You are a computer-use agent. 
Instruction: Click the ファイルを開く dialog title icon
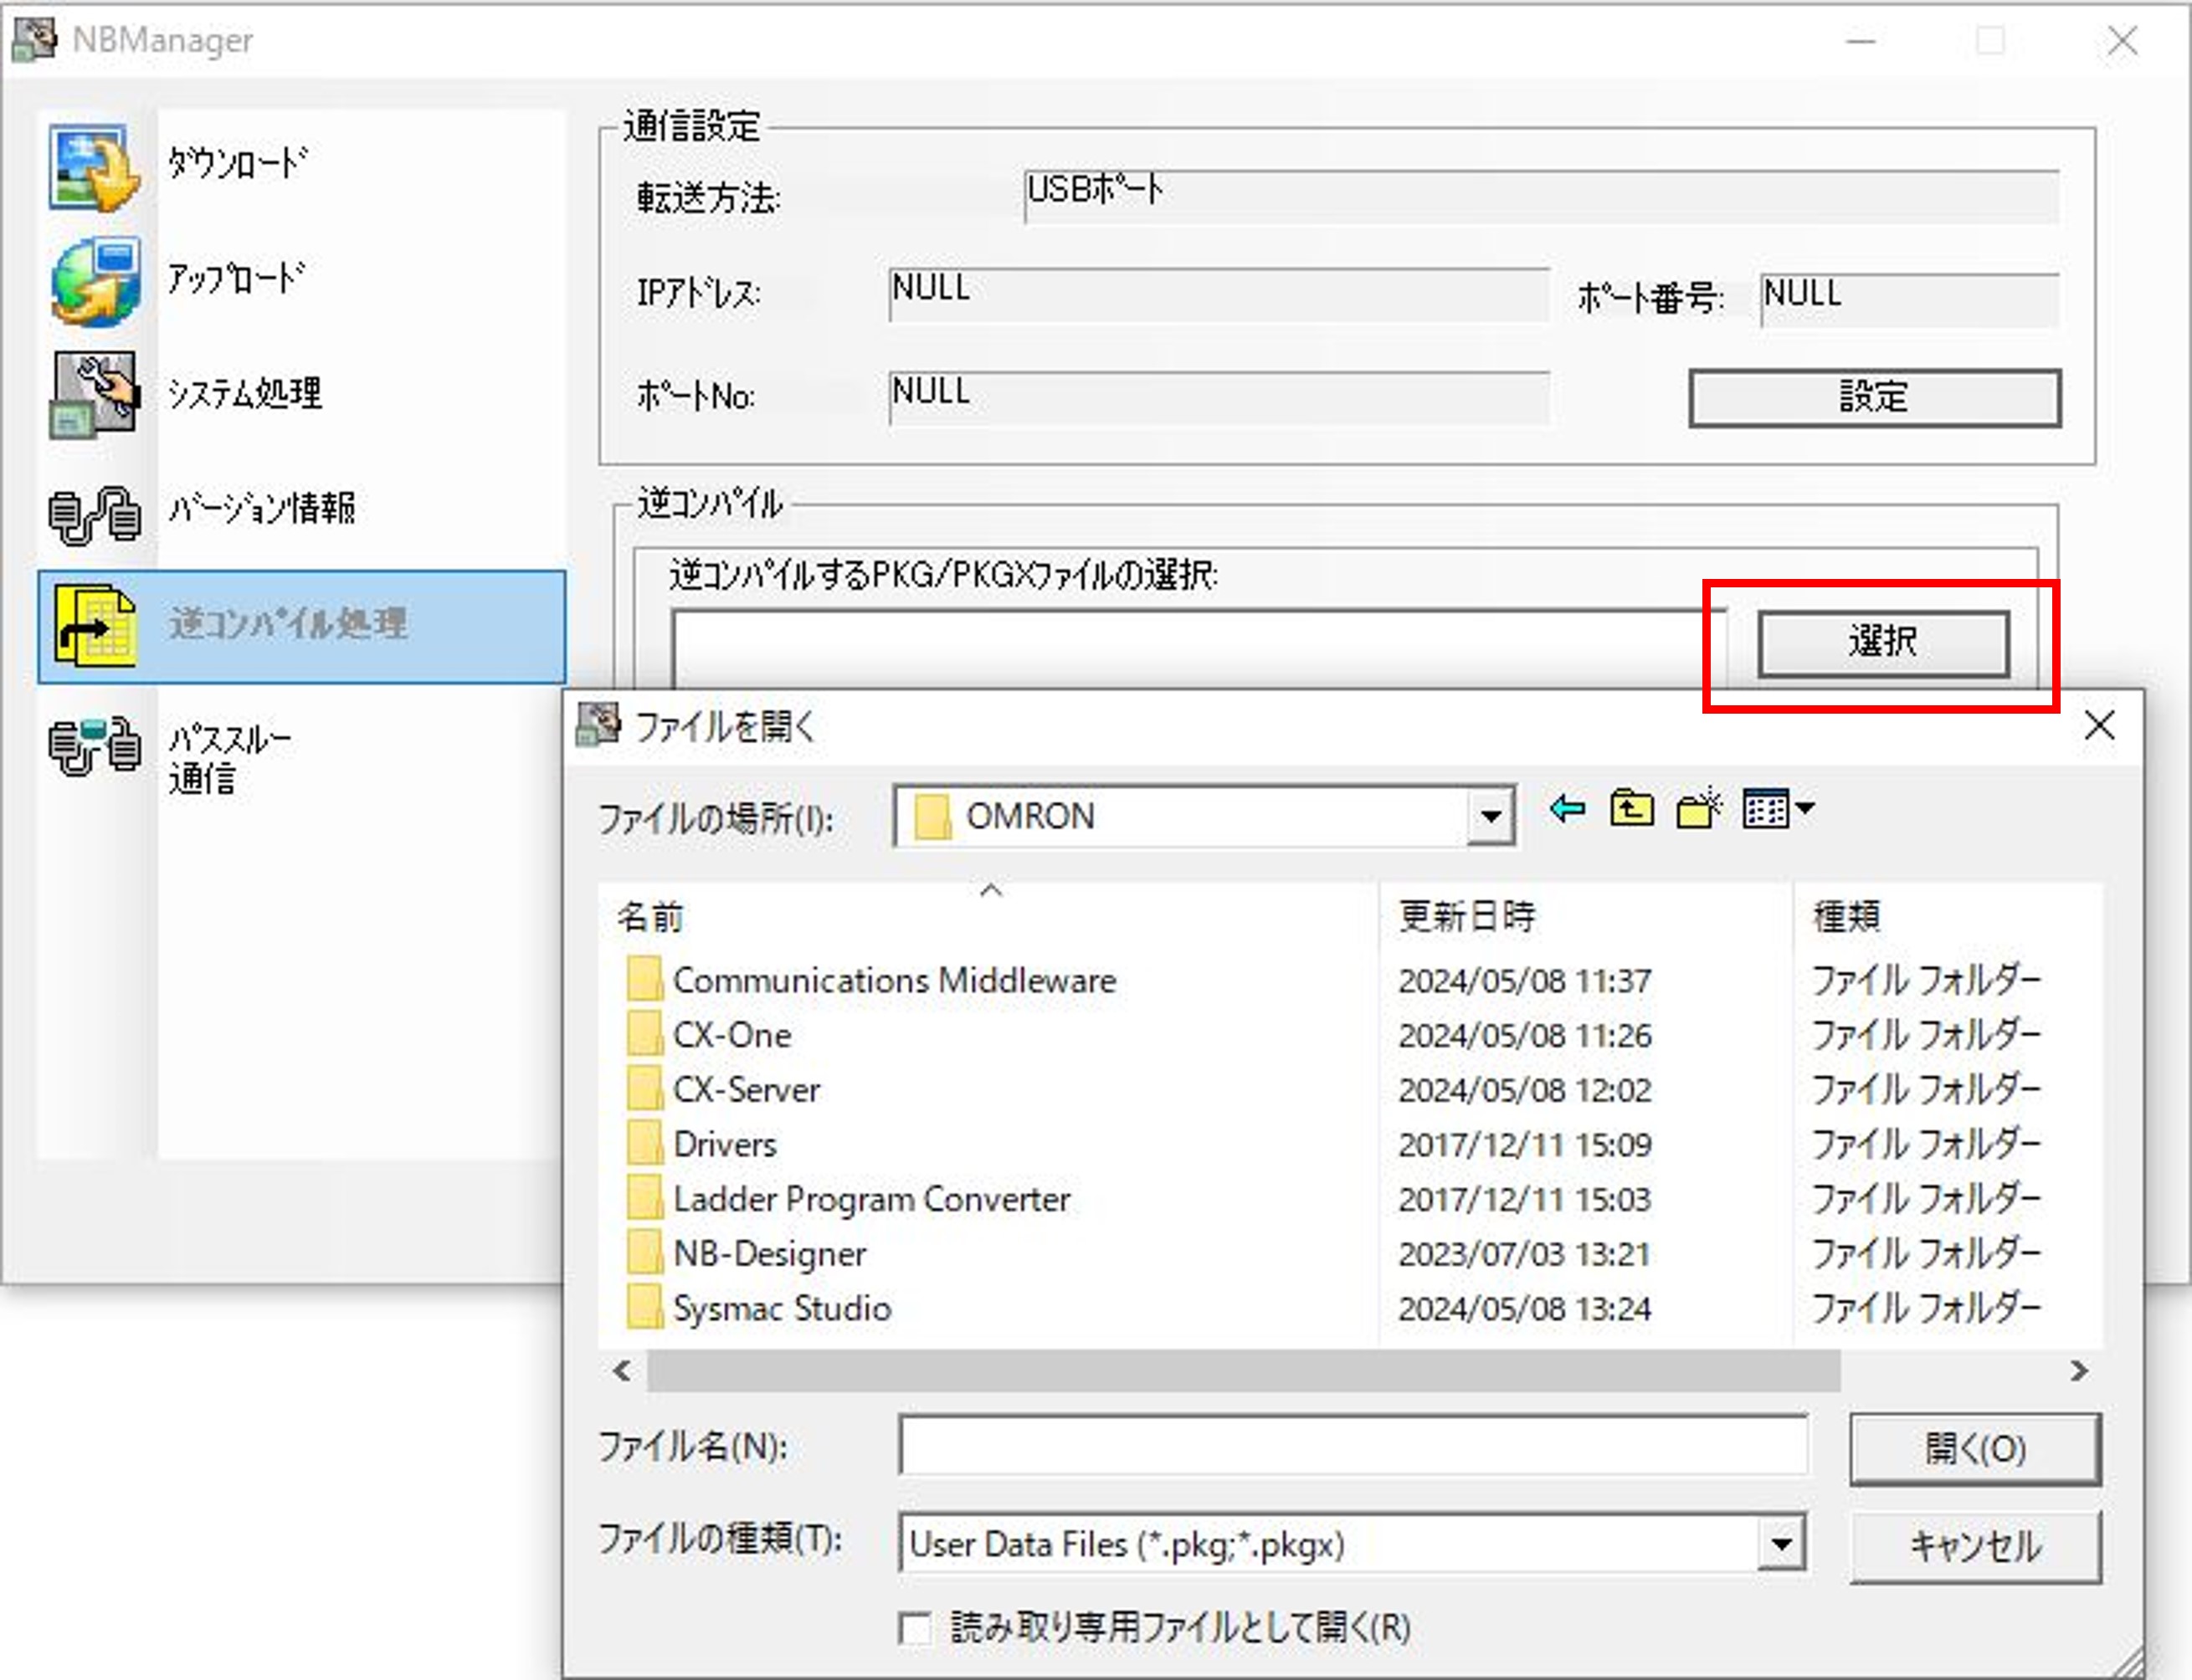pos(598,725)
